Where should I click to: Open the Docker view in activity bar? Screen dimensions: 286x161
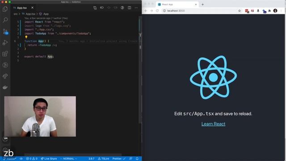pos(5,88)
